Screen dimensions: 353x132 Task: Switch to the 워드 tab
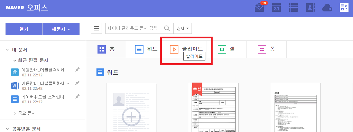point(146,49)
